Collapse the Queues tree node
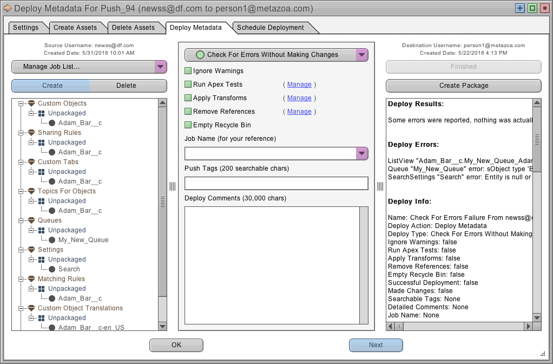553x364 pixels. (x=21, y=221)
